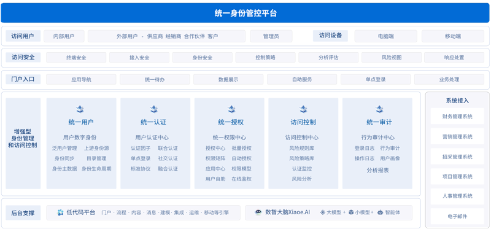Image resolution: width=491 pixels, height=229 pixels.
Task: Click the 大模型 snowflake icon
Action: [323, 212]
